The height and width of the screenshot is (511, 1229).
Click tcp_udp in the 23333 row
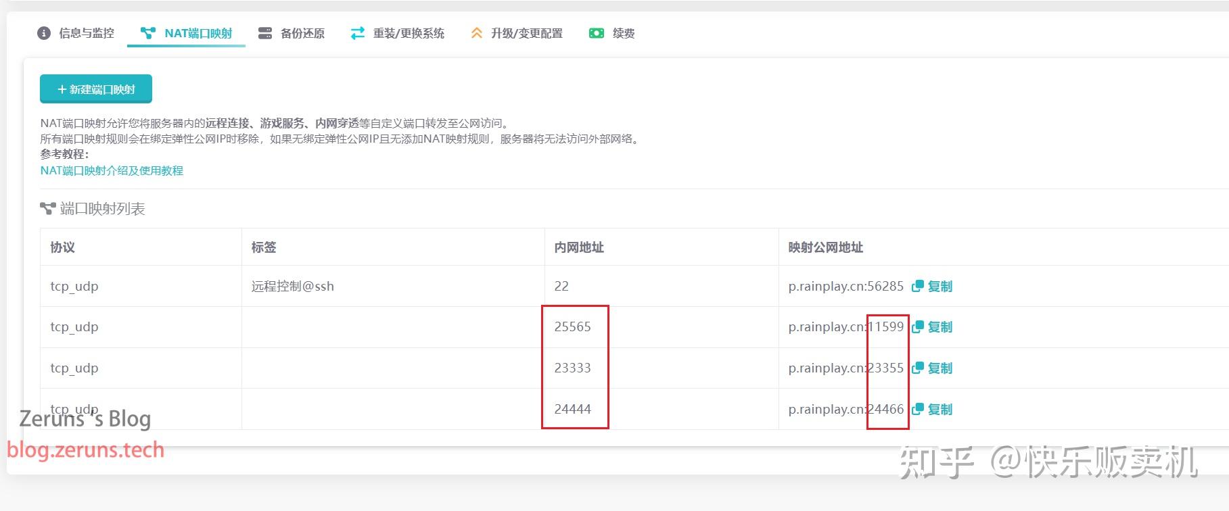(x=74, y=368)
